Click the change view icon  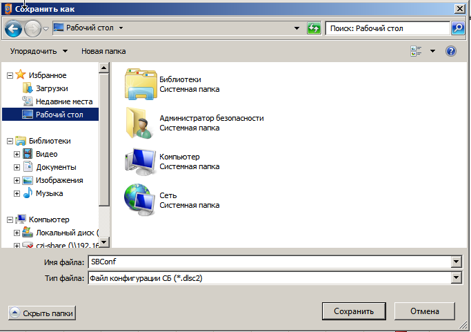pyautogui.click(x=416, y=51)
